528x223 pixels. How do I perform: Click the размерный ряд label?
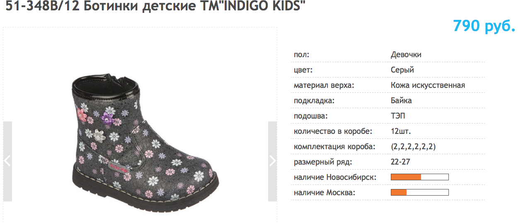[x=323, y=162]
